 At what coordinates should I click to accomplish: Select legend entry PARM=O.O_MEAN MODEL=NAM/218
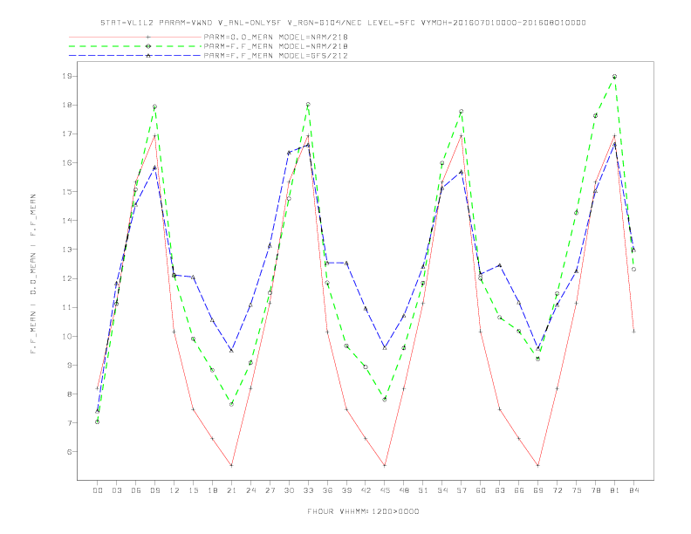[276, 37]
